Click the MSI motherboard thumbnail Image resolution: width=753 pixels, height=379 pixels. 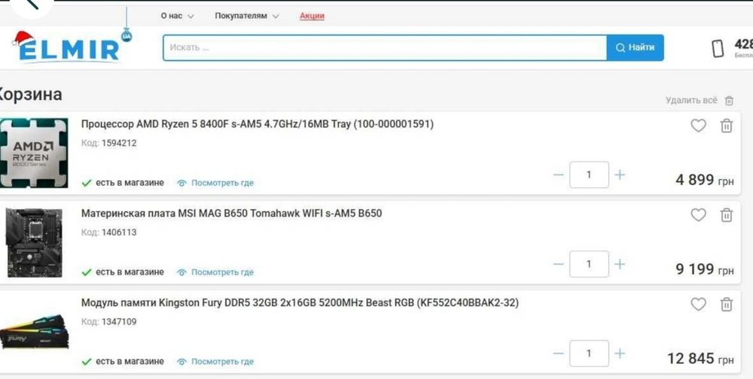coord(34,243)
